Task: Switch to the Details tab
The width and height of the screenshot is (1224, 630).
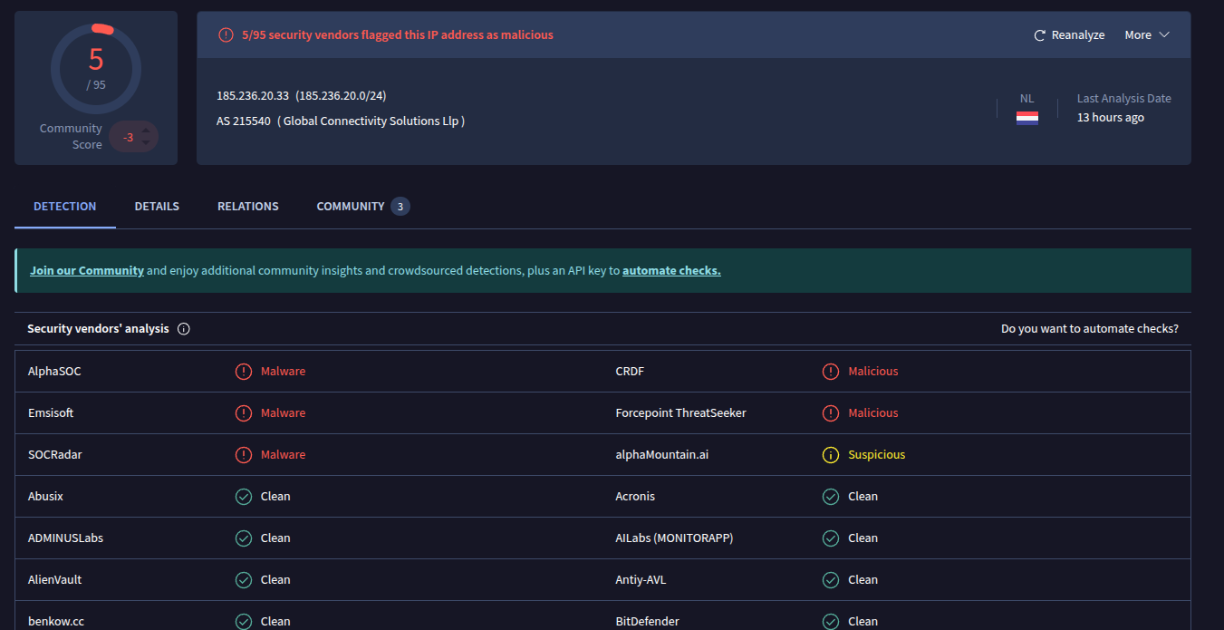Action: (157, 207)
